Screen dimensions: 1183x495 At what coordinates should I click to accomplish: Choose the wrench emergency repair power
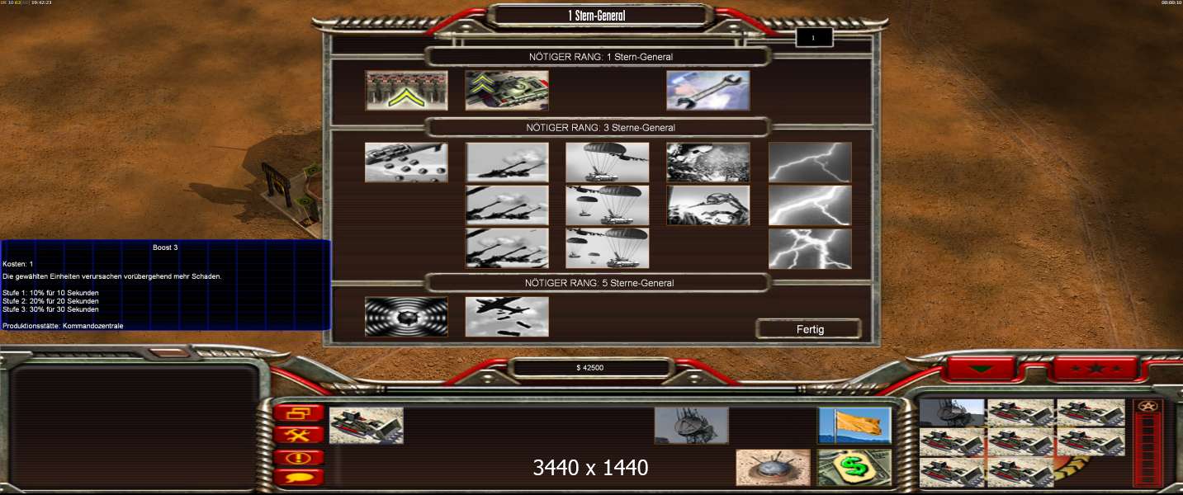pyautogui.click(x=708, y=91)
